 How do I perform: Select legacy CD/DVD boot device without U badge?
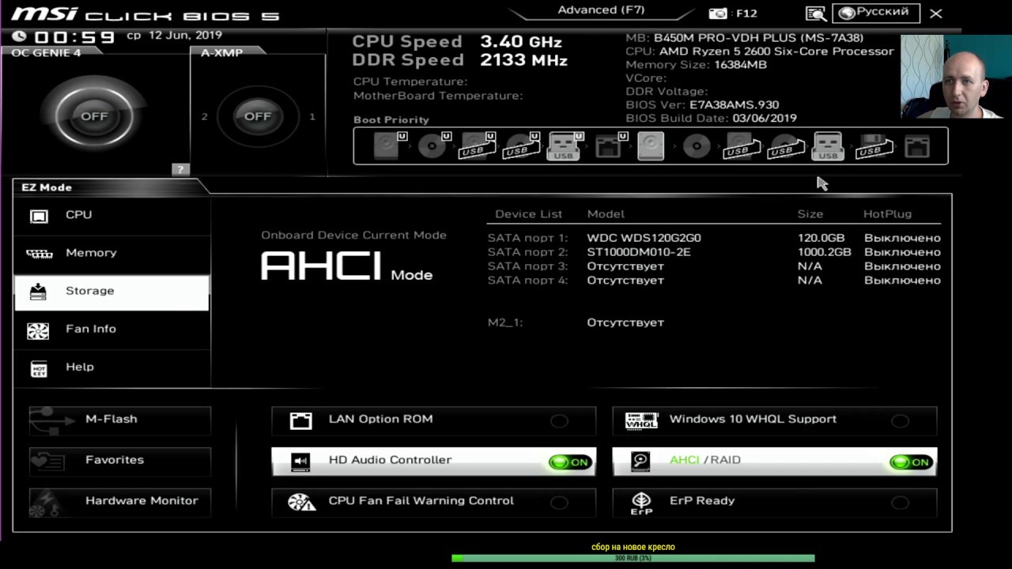point(696,146)
